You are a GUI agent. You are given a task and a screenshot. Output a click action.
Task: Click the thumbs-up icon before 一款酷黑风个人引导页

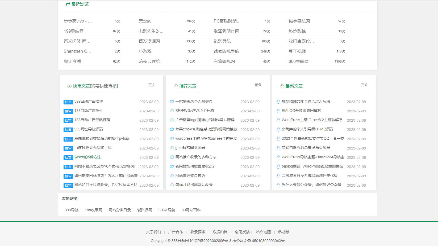pyautogui.click(x=171, y=102)
